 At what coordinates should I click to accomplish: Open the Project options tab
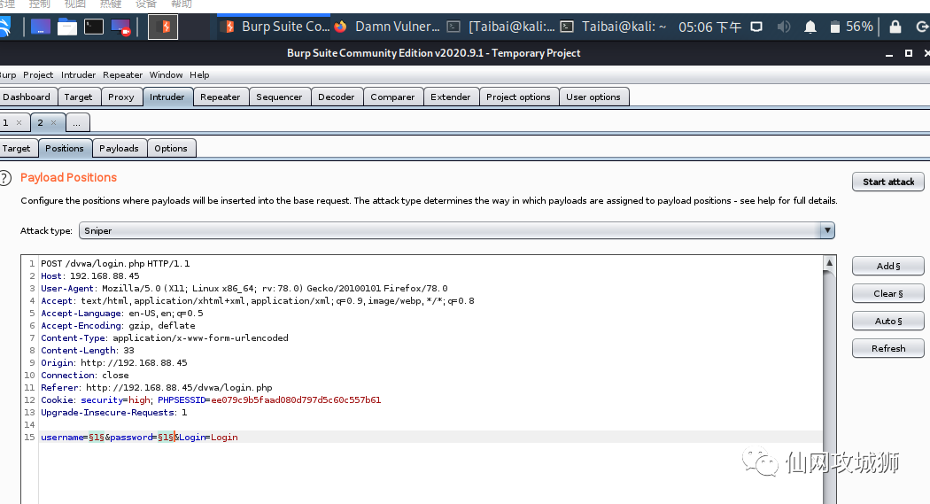point(518,97)
